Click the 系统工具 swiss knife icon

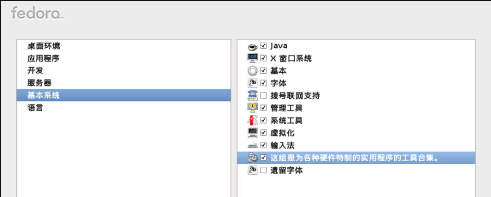click(x=252, y=121)
